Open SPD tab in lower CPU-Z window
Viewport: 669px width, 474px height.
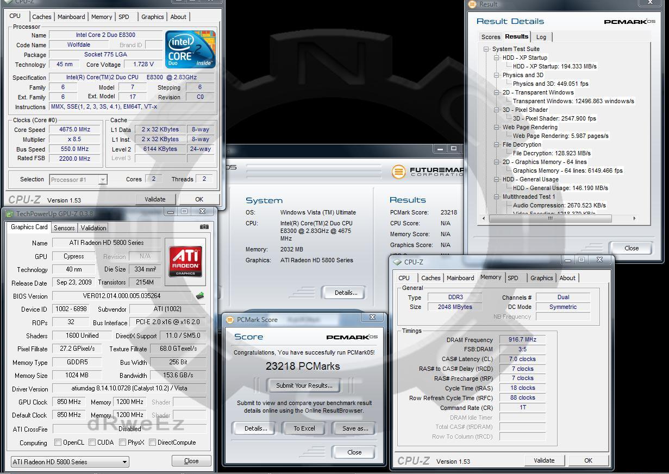pos(512,278)
